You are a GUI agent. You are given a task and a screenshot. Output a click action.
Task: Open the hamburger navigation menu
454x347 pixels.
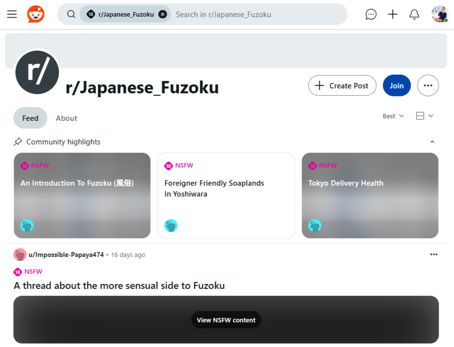tap(12, 14)
